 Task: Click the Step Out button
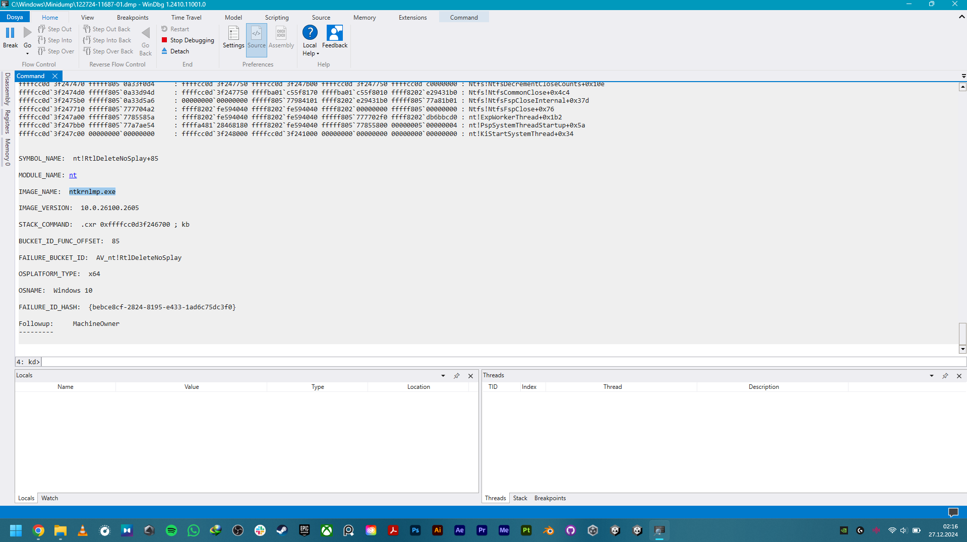(x=55, y=29)
